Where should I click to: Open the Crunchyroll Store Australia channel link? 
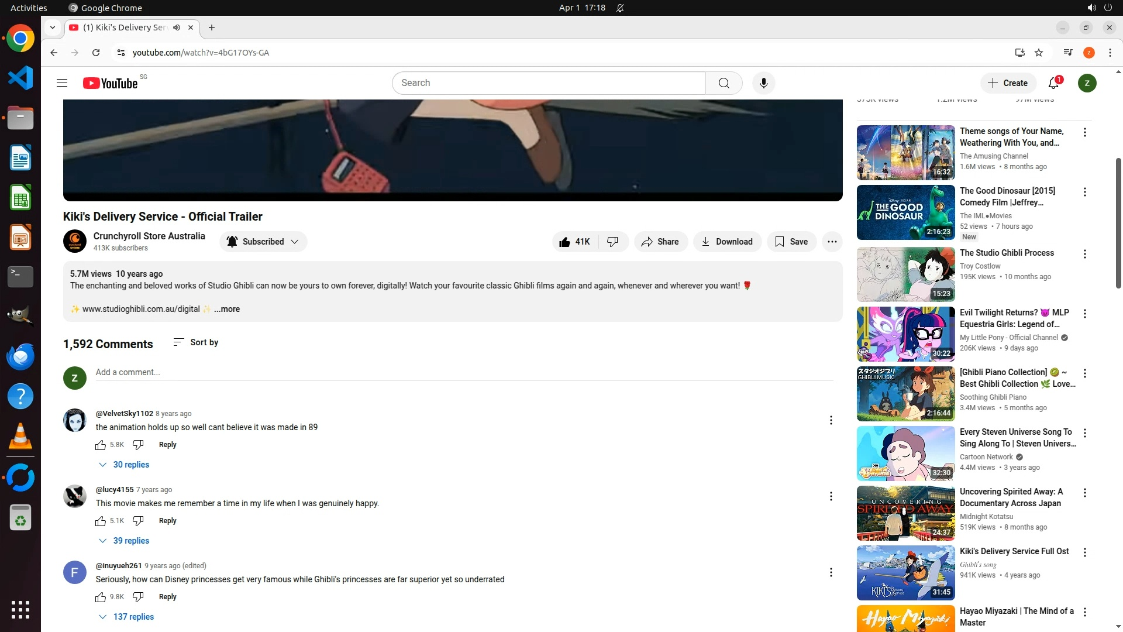point(149,236)
